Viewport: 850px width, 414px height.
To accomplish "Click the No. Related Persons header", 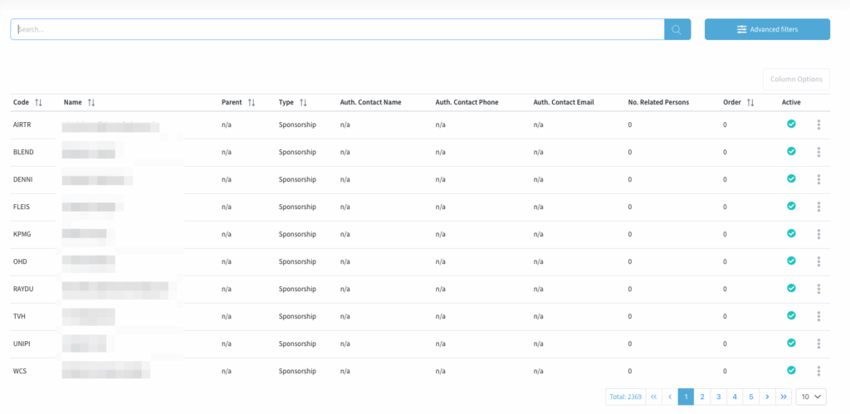I will click(658, 102).
